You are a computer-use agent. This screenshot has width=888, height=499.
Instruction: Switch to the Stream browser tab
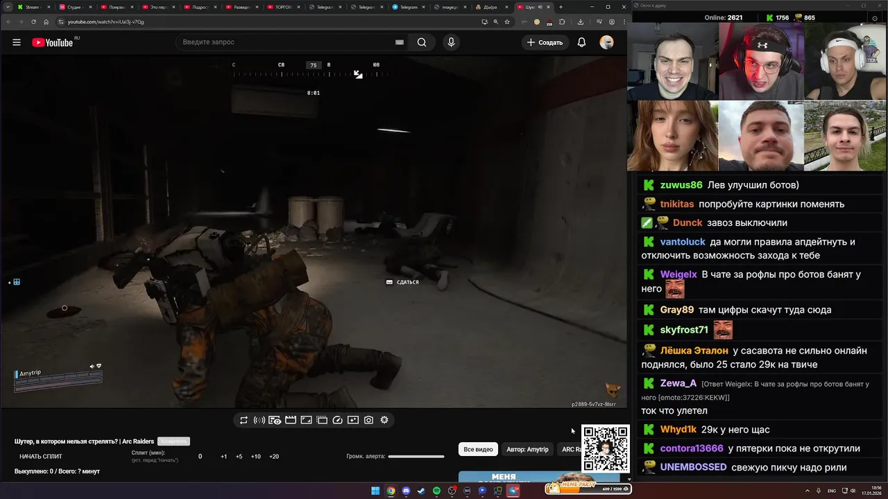click(32, 7)
